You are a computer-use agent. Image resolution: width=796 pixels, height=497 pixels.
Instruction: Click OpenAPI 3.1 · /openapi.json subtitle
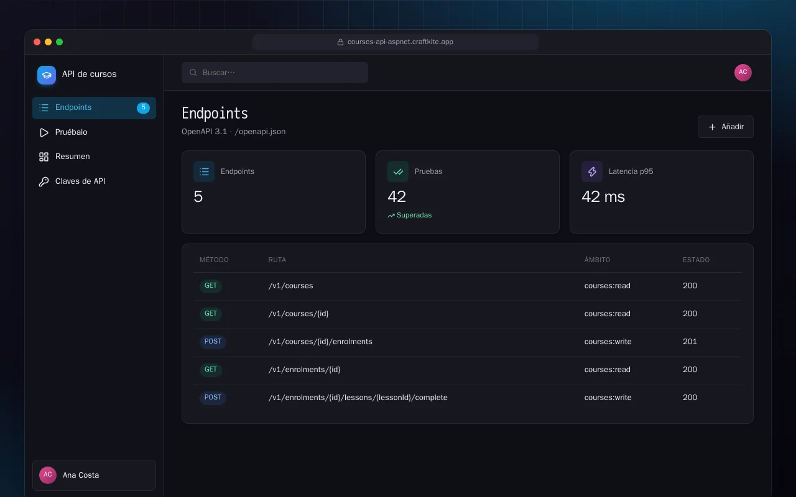click(x=234, y=132)
